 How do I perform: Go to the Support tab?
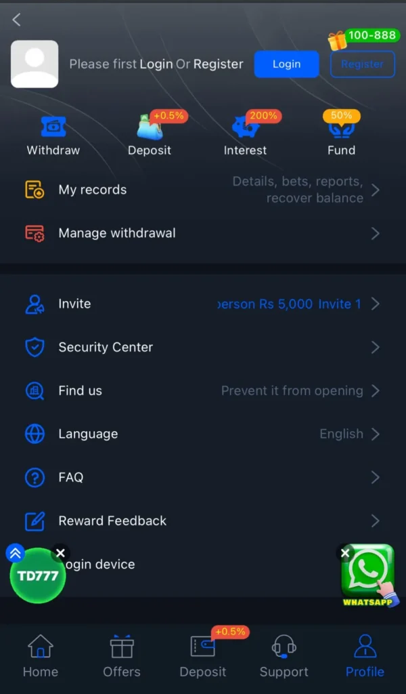point(284,656)
